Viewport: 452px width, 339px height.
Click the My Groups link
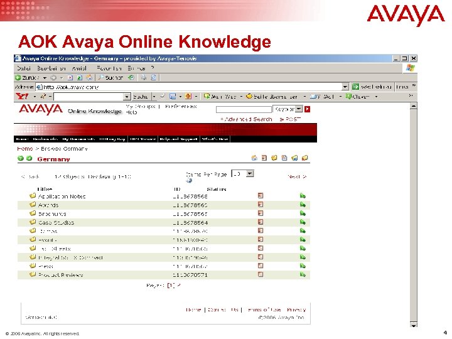tap(141, 106)
